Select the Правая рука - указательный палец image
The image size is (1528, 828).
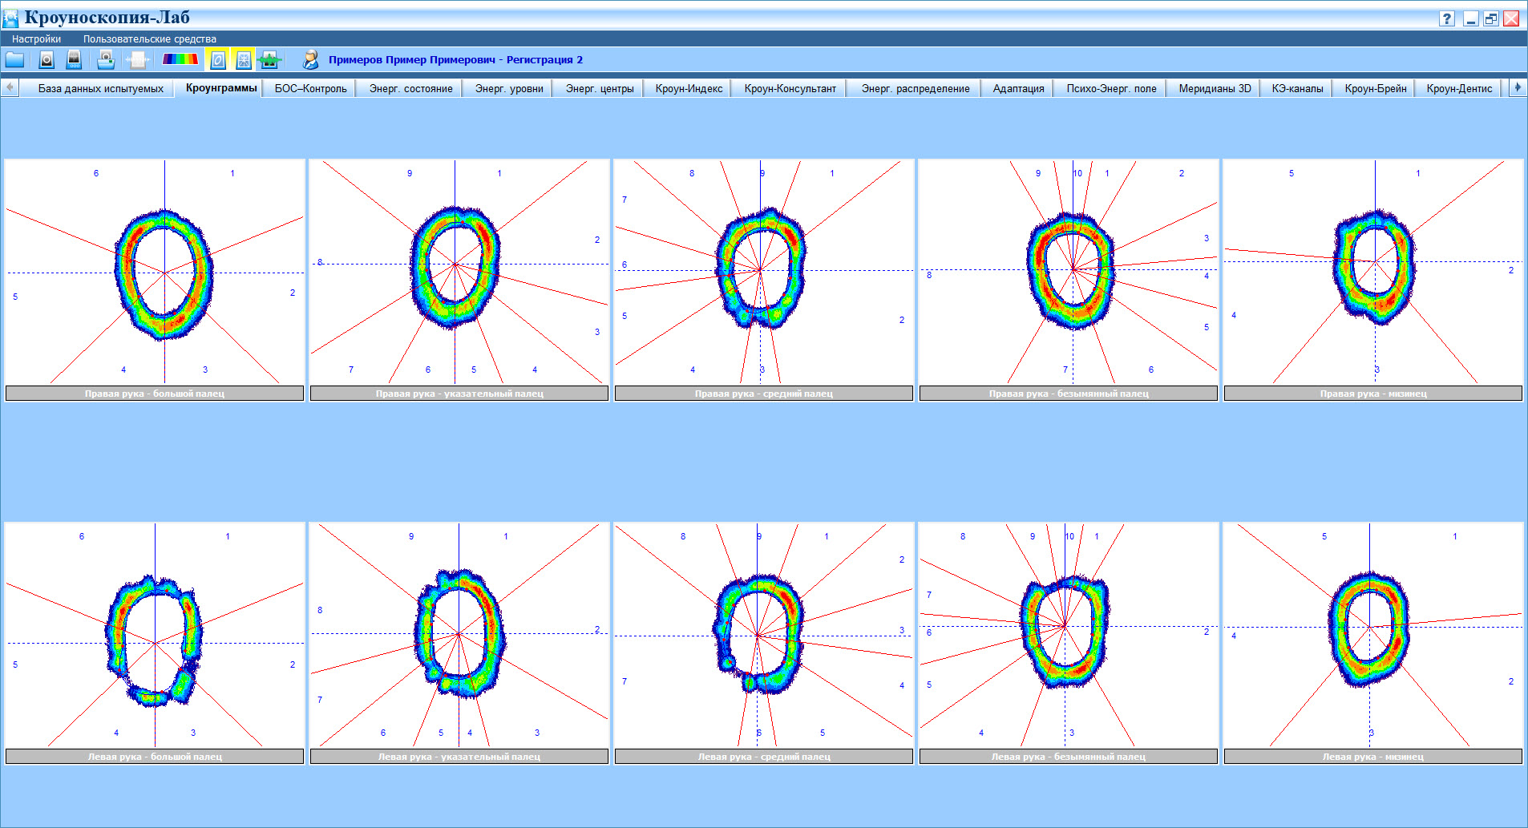coord(459,280)
